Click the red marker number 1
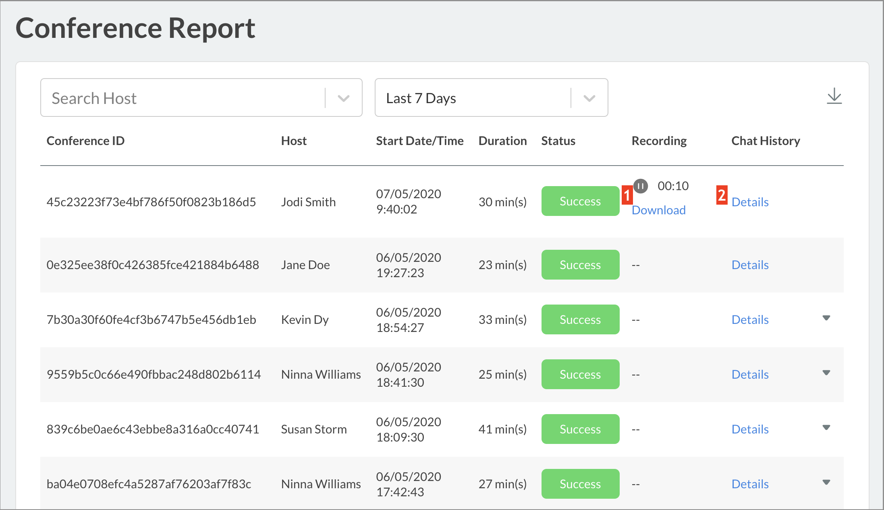The image size is (884, 510). pos(627,195)
